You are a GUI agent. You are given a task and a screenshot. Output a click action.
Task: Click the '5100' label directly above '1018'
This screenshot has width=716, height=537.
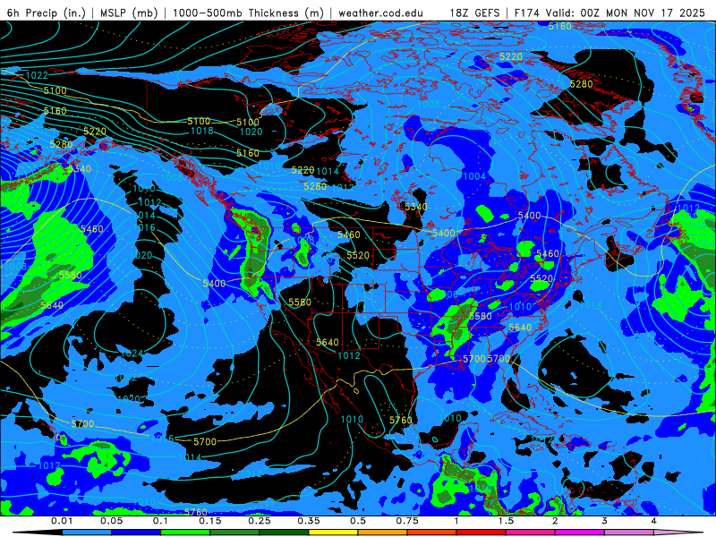(199, 122)
